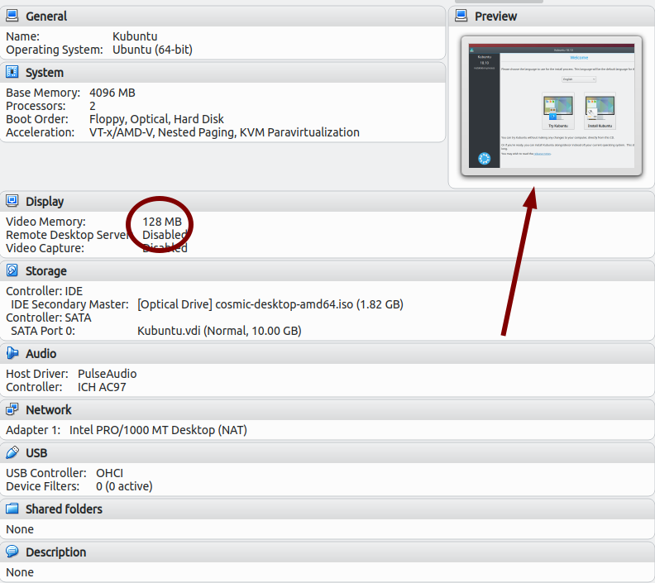
Task: Click the Shared folders icon
Action: (x=12, y=509)
